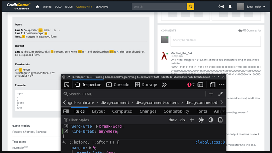Switch to the Layout tab
Viewport: 272px width, 153px height.
[99, 111]
